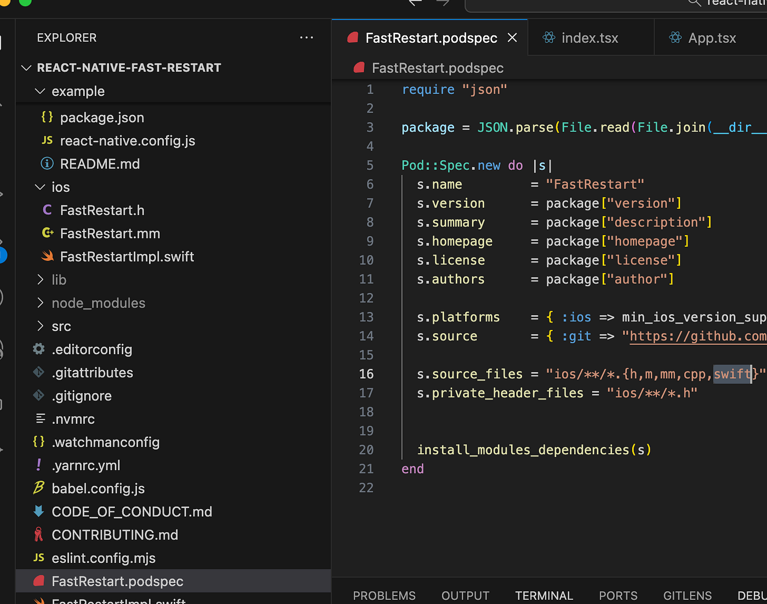The width and height of the screenshot is (767, 604).
Task: Open the PROBLEMS panel tab
Action: [384, 595]
